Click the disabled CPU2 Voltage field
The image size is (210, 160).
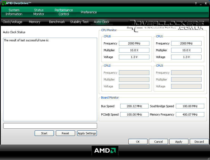point(134,86)
